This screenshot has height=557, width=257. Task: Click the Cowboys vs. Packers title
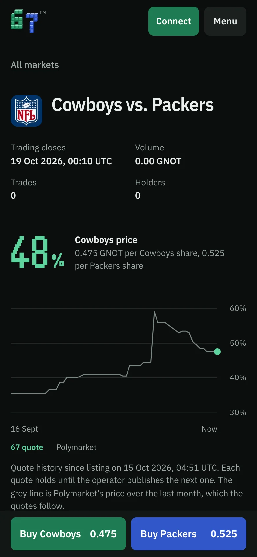point(133,105)
